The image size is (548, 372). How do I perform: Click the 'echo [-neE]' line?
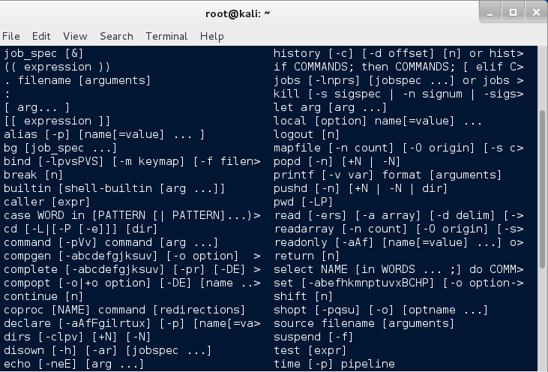[x=73, y=364]
